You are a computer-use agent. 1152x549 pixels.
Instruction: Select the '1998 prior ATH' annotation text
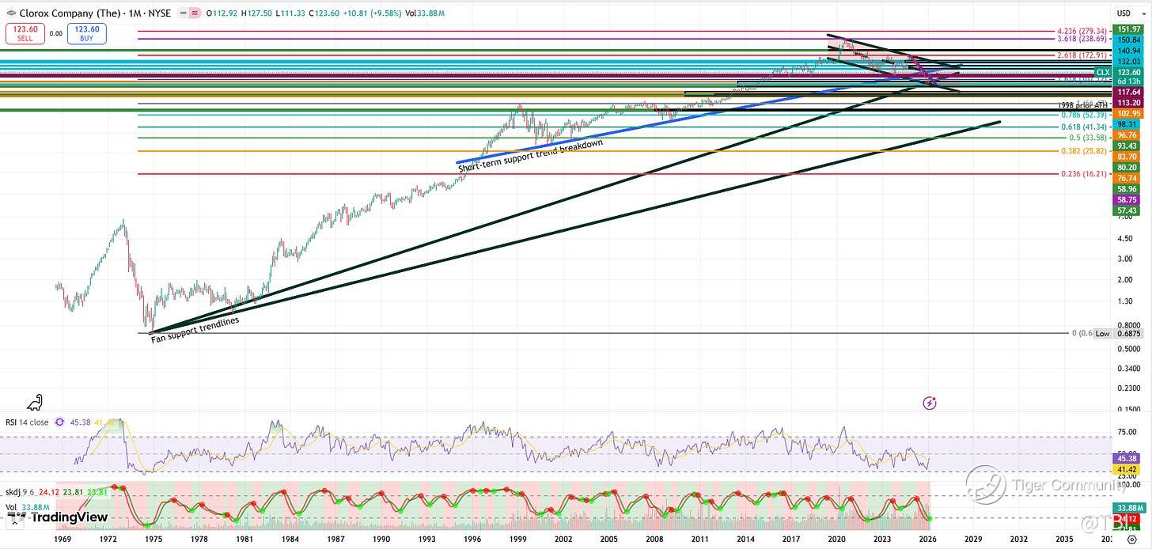click(1083, 105)
